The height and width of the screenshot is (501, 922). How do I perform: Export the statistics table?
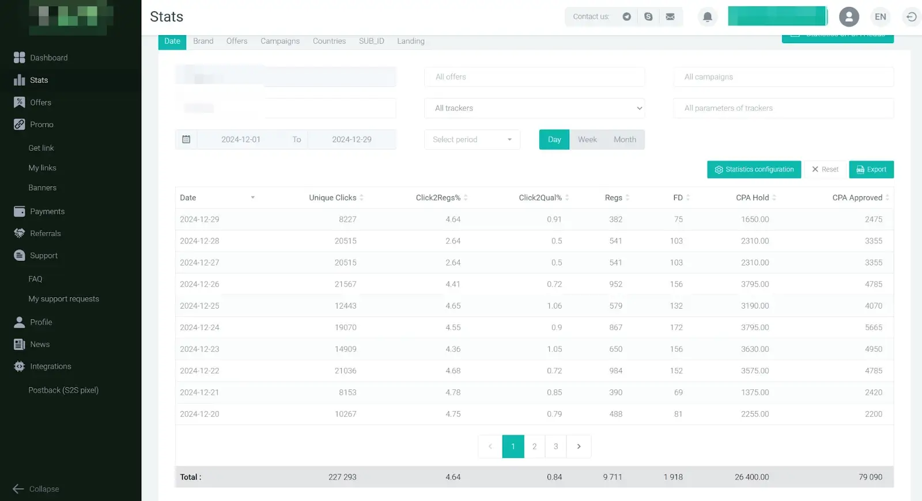coord(871,169)
